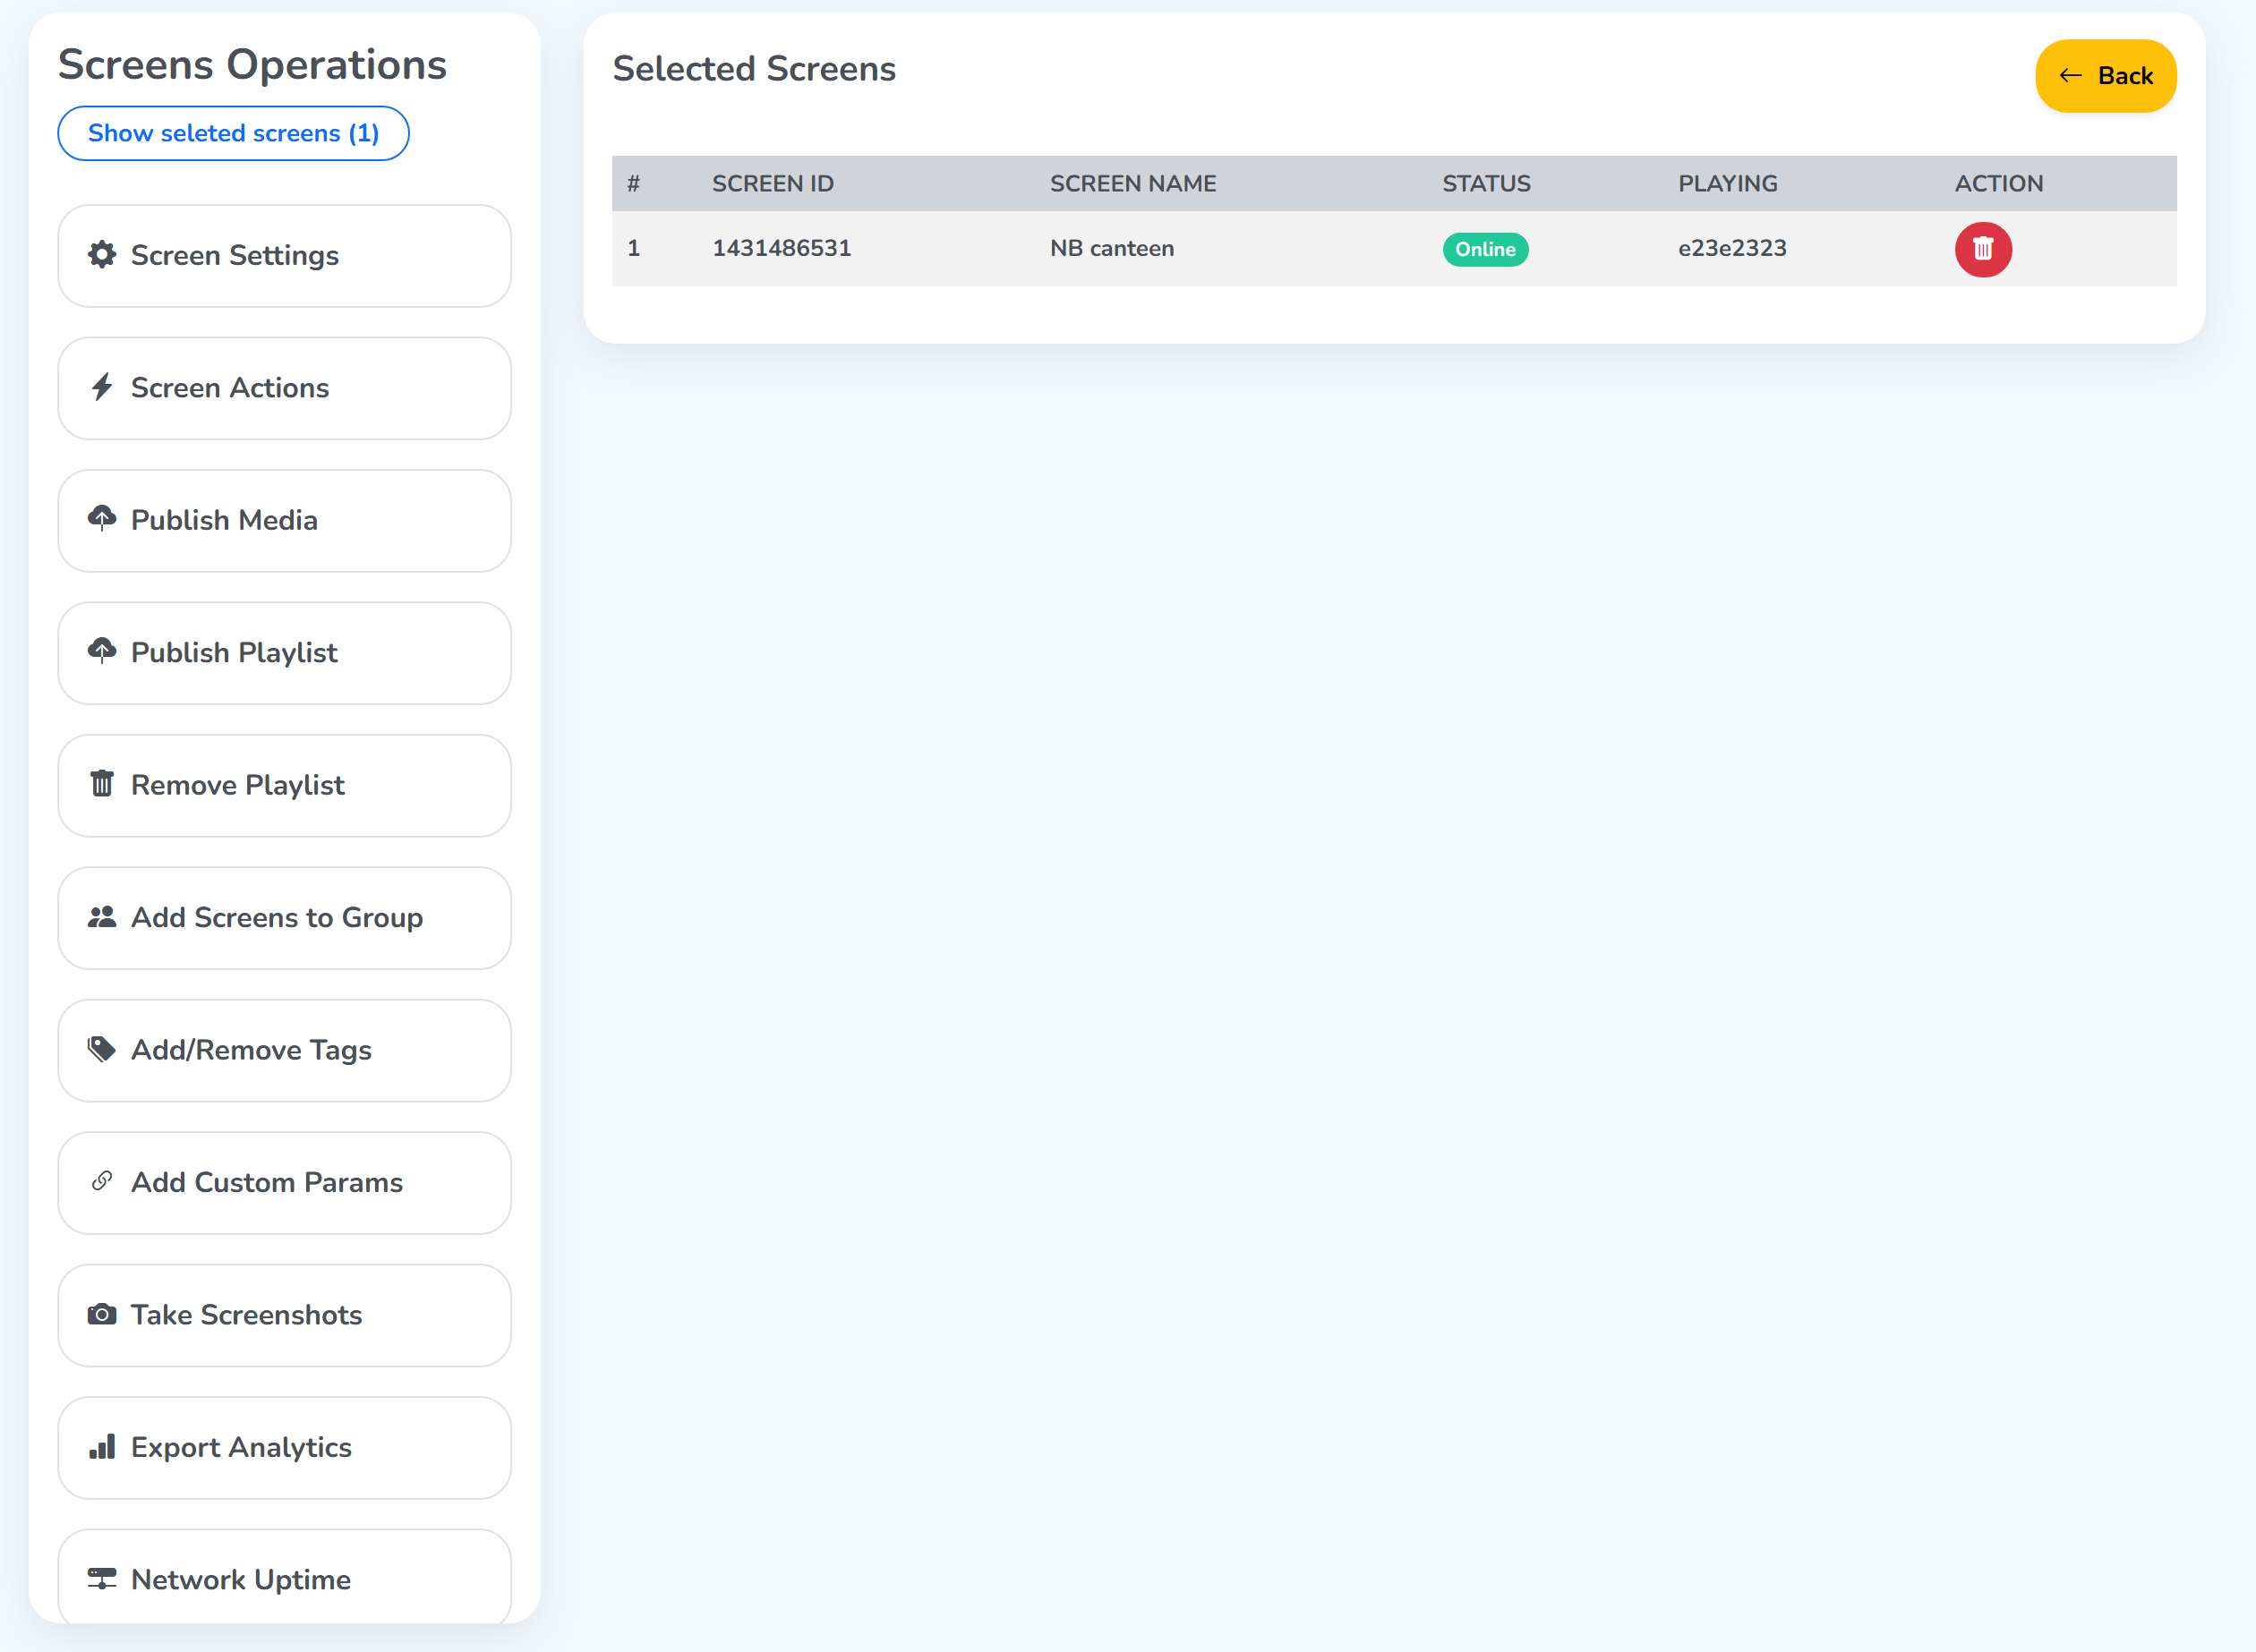
Task: Click the lightning bolt icon for Screen Actions
Action: [x=102, y=387]
